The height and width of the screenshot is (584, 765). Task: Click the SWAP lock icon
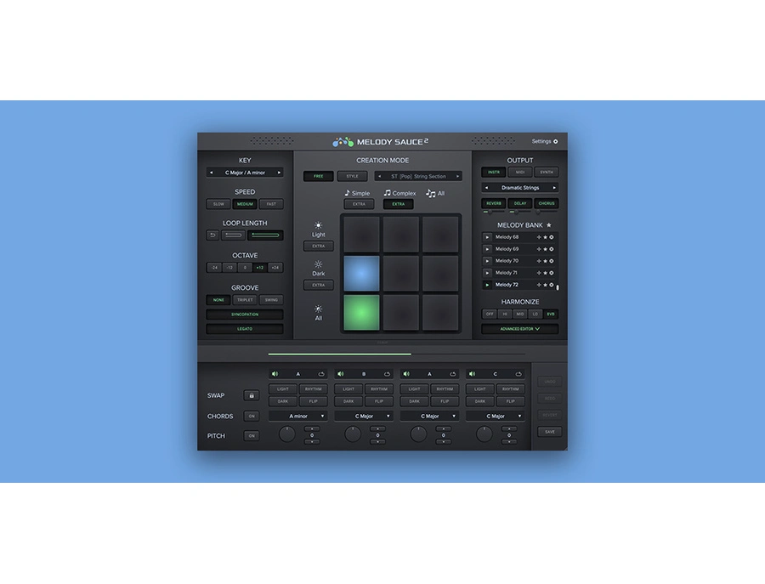point(252,395)
